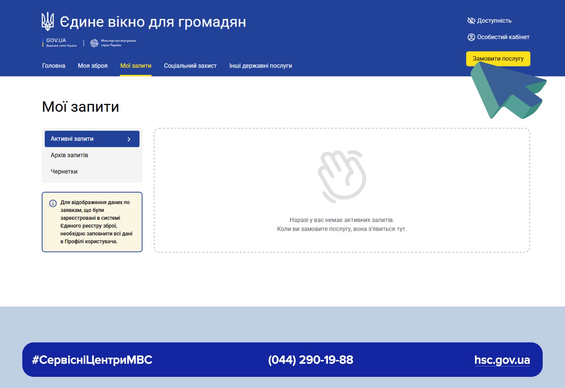Open Соціальний захист menu item
Viewport: 565px width, 388px height.
190,66
